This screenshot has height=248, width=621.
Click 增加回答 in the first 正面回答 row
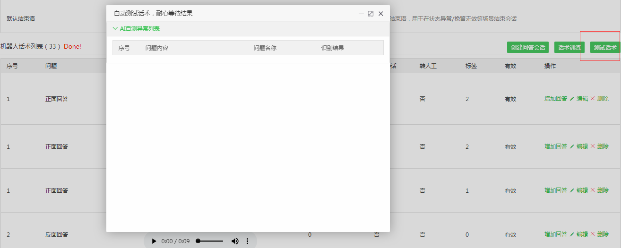(555, 99)
